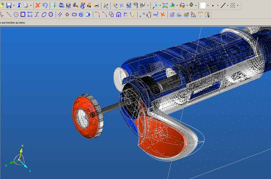Click the blue crossed lines icon
Image resolution: width=271 pixels, height=179 pixels.
[122, 5]
